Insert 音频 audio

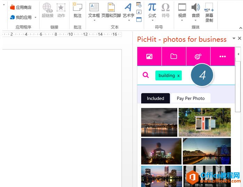pos(196,10)
